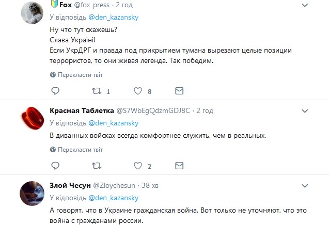329x225 pixels.
Task: Open @den_kazansky mention in Злой Чесун's reply
Action: (x=114, y=198)
